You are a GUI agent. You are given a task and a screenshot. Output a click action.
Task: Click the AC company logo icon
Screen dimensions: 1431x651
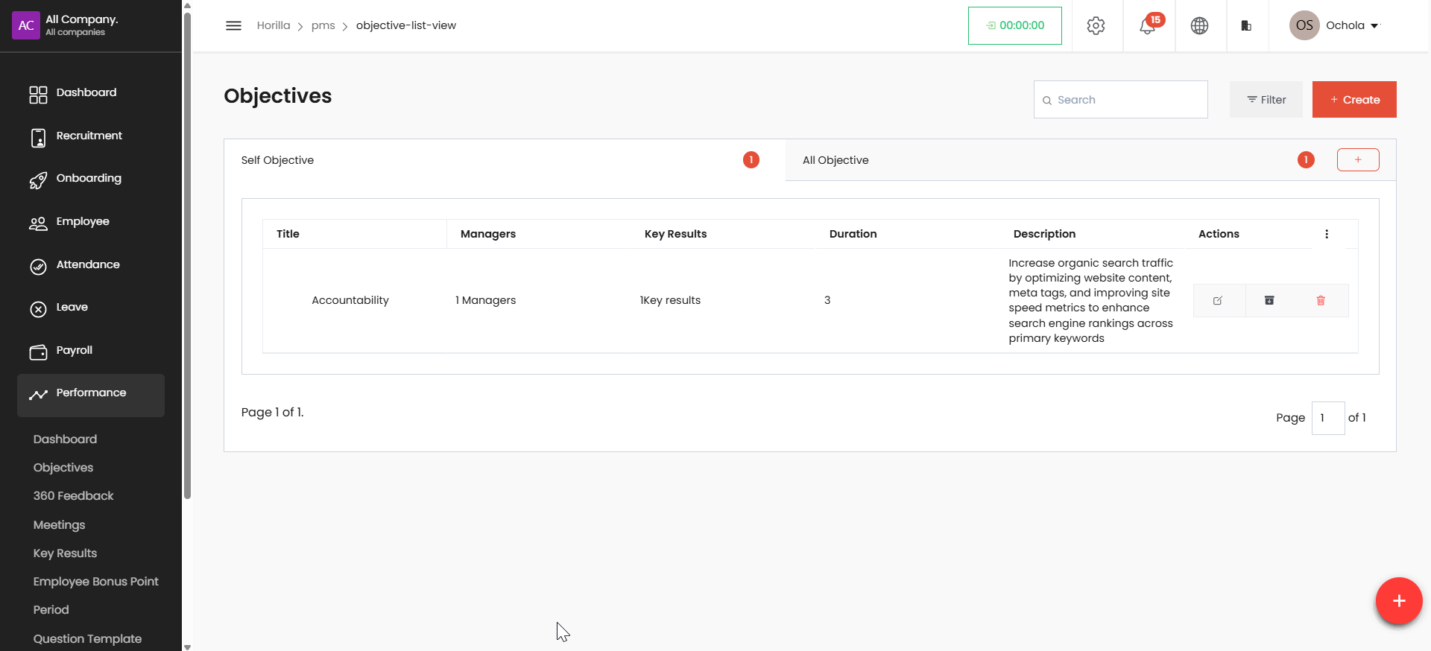pos(26,25)
